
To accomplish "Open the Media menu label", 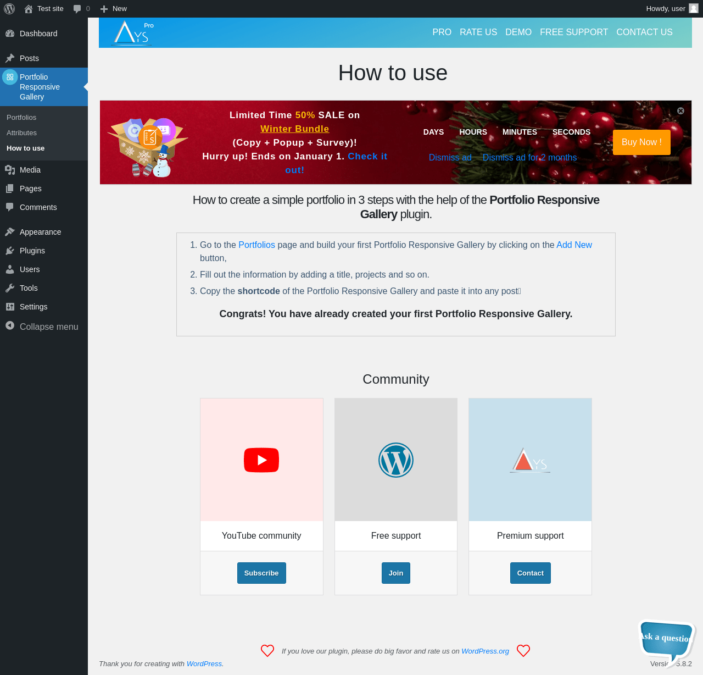I will [30, 170].
